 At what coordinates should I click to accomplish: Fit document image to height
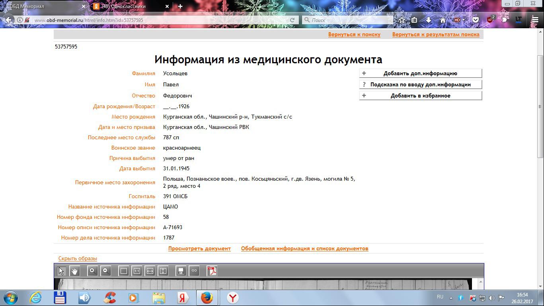coord(163,271)
